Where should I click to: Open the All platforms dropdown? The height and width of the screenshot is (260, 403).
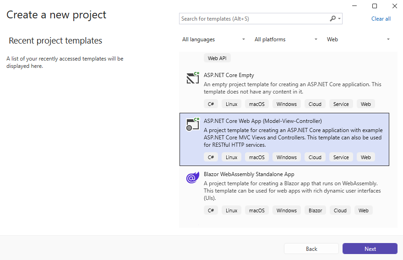(286, 39)
